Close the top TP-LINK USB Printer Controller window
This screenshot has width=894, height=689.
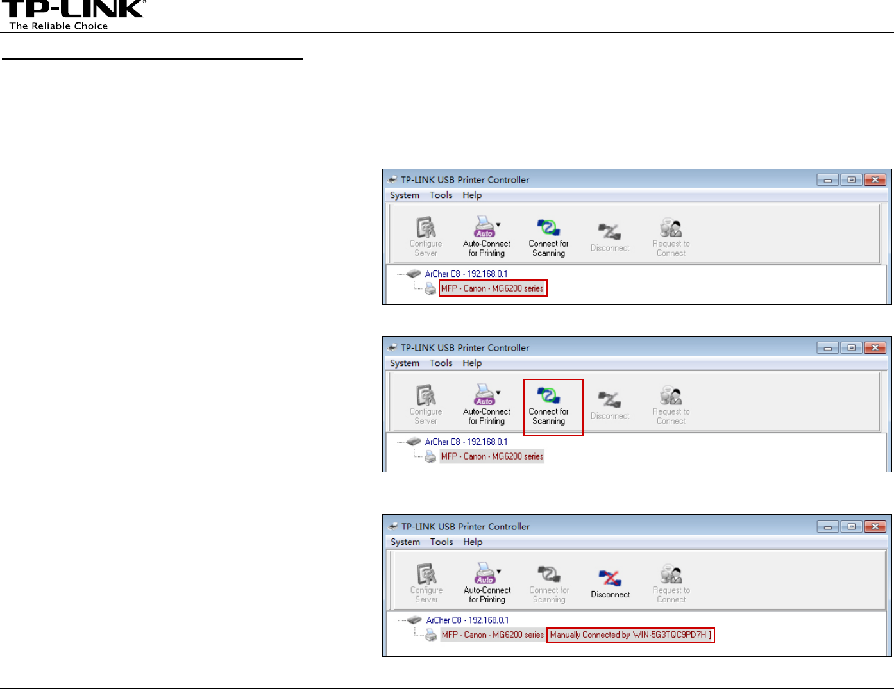(x=875, y=180)
